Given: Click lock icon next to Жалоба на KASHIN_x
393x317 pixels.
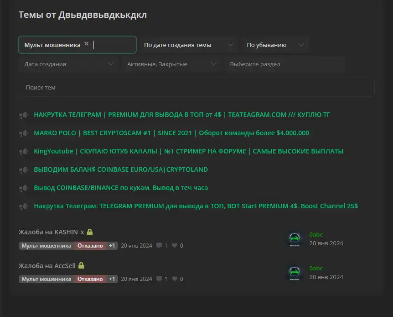Looking at the screenshot, I should click(90, 232).
